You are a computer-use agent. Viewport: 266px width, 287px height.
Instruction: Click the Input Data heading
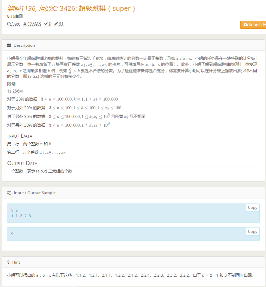pyautogui.click(x=20, y=136)
